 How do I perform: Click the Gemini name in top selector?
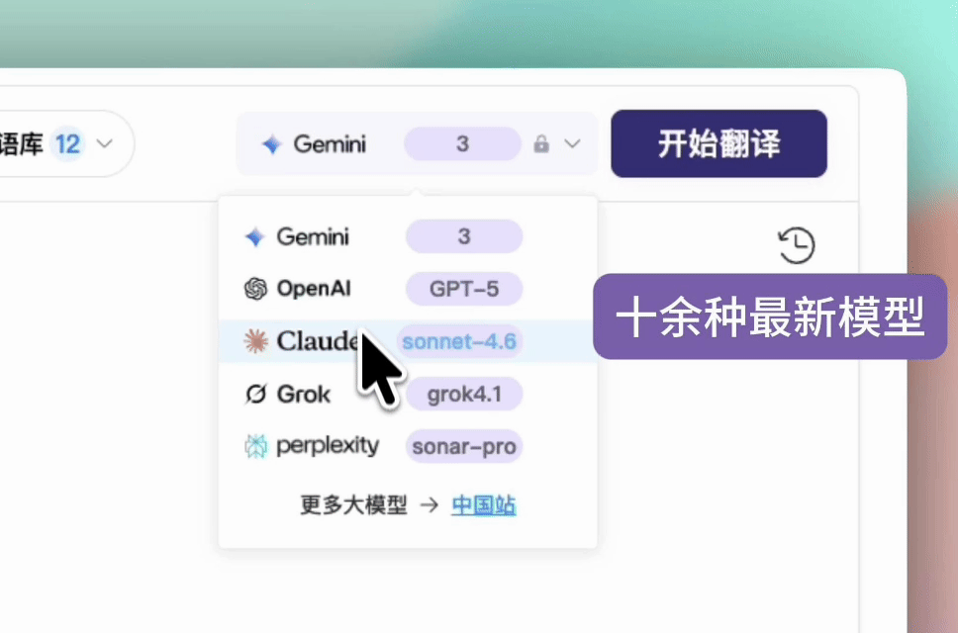tap(330, 144)
